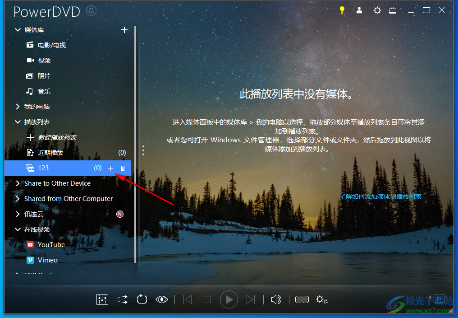Image resolution: width=458 pixels, height=318 pixels.
Task: Toggle shuffle playback
Action: pyautogui.click(x=122, y=299)
